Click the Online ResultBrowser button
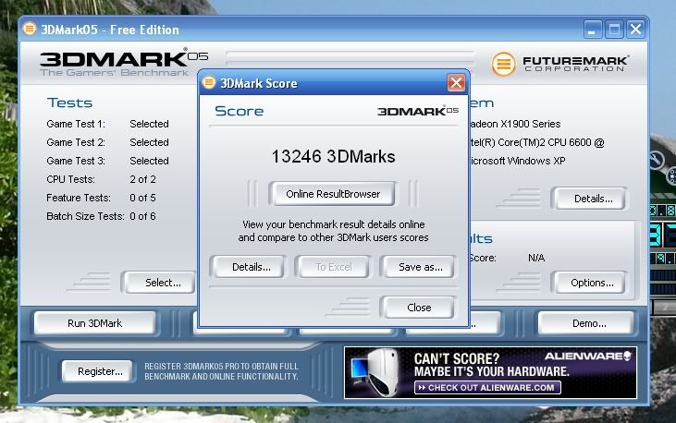Viewport: 676px width, 423px height. point(332,194)
